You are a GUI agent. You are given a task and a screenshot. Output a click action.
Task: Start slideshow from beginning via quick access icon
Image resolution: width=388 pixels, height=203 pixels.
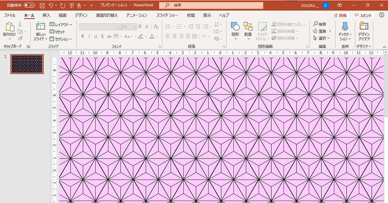[71, 5]
